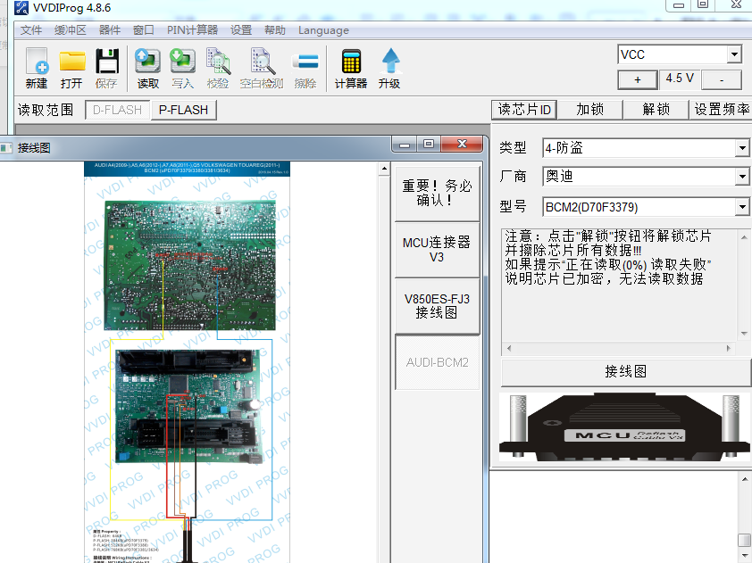Open a file with the 打开 folder icon
The image size is (752, 563).
[x=72, y=68]
